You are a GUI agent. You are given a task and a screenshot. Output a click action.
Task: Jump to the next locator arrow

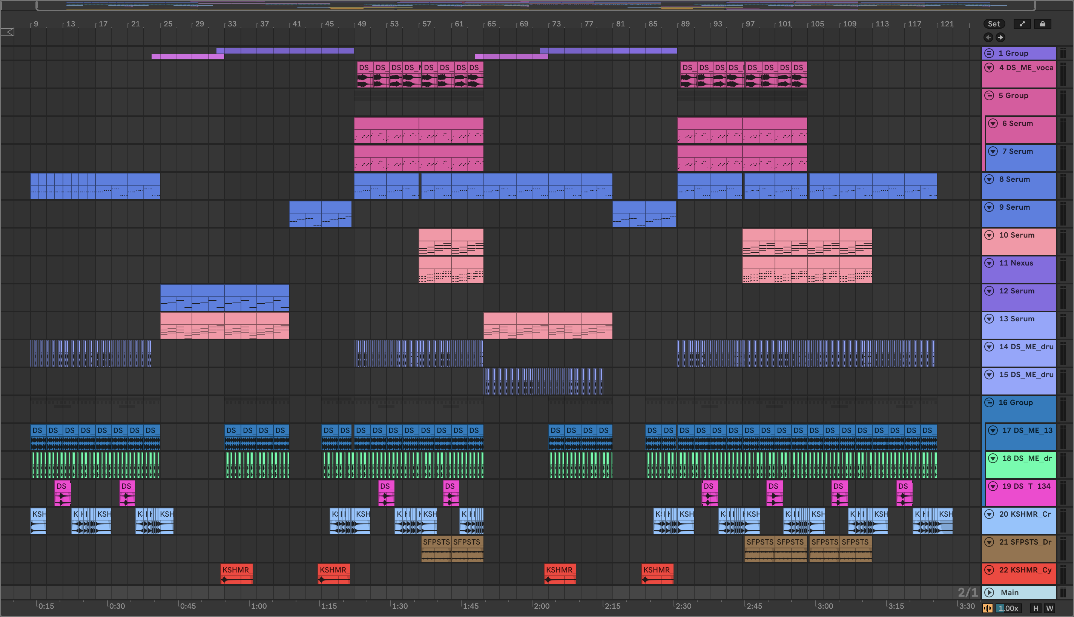[1000, 37]
